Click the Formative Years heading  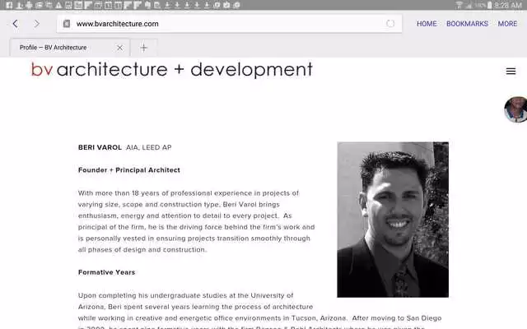coord(106,272)
